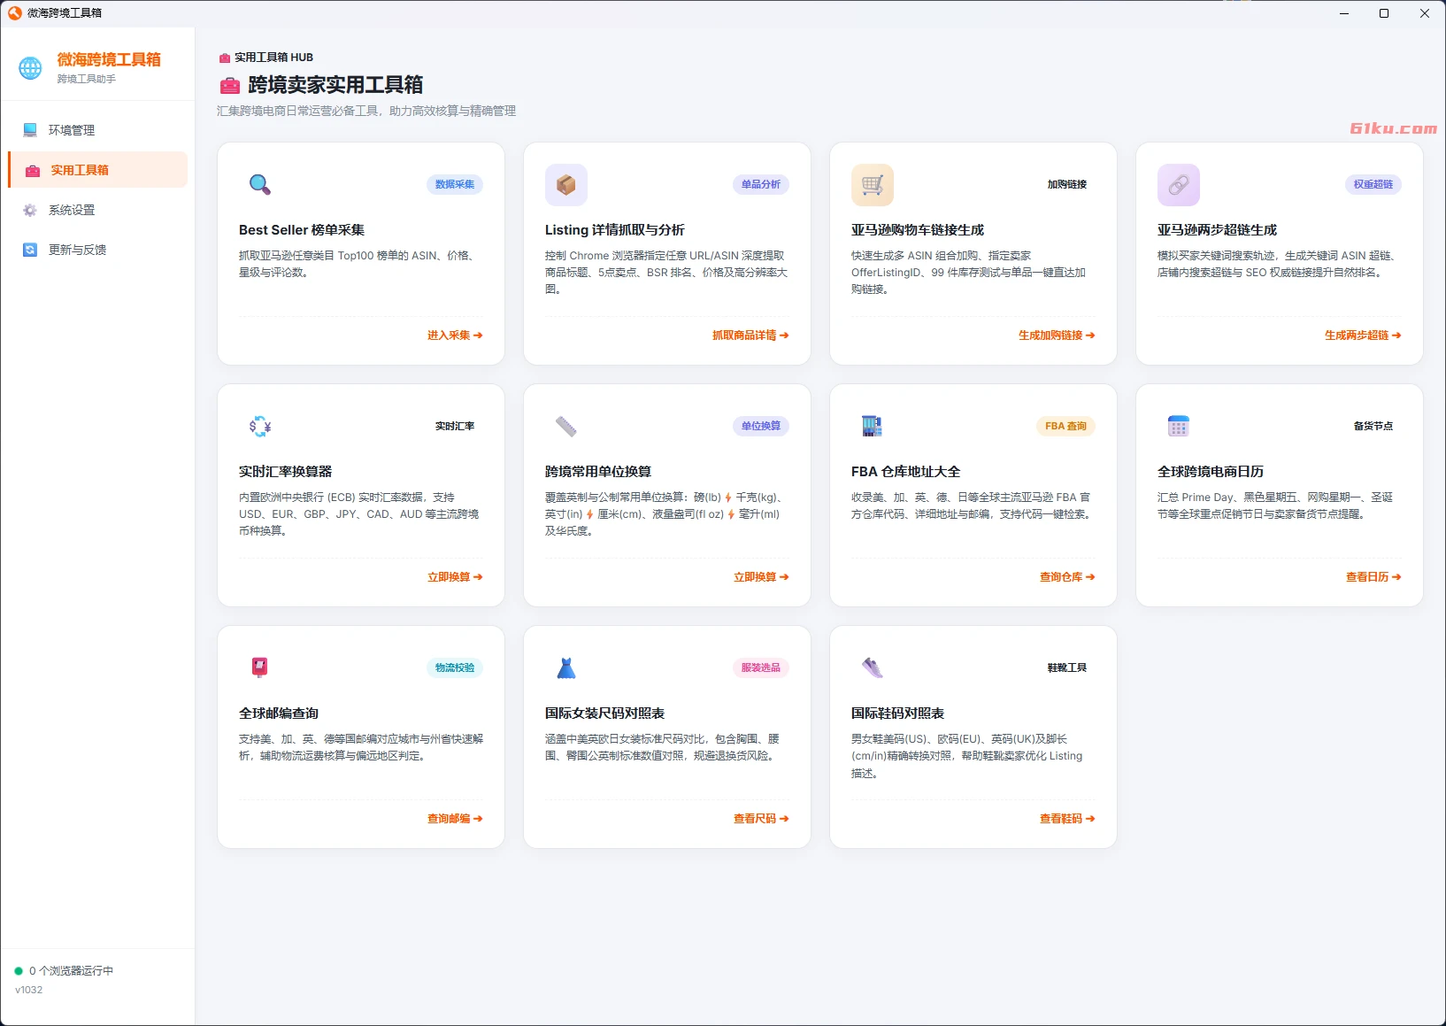Click the 实用工具箱 HUB breadcrumb text
The width and height of the screenshot is (1446, 1026).
click(273, 58)
